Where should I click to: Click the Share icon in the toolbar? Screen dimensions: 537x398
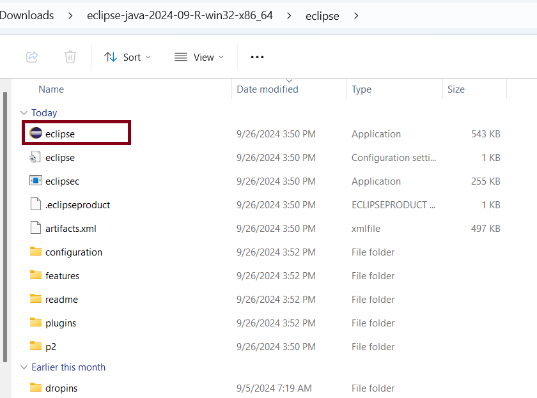32,57
